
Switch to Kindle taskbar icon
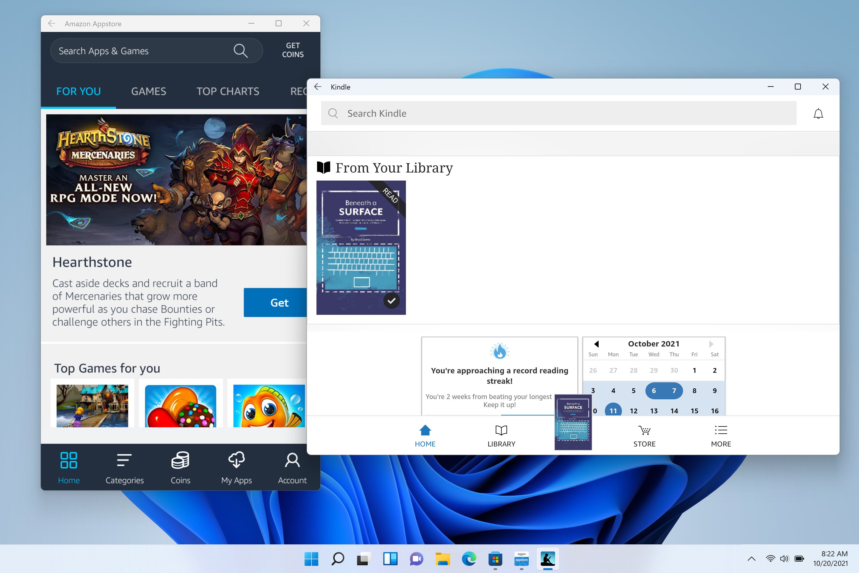coord(548,558)
